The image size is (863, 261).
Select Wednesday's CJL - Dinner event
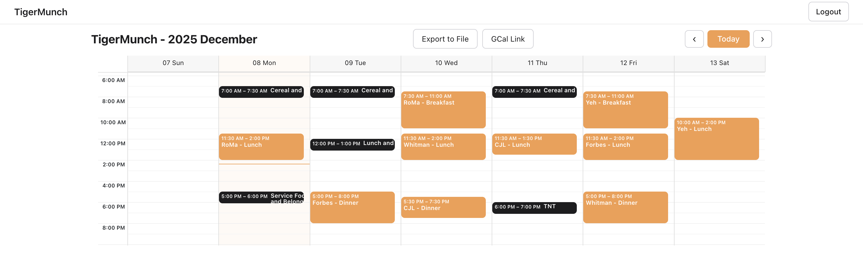[x=443, y=207]
